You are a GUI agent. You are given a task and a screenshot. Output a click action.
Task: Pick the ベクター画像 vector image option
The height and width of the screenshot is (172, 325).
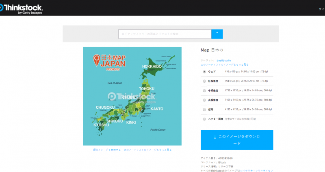coord(204,119)
